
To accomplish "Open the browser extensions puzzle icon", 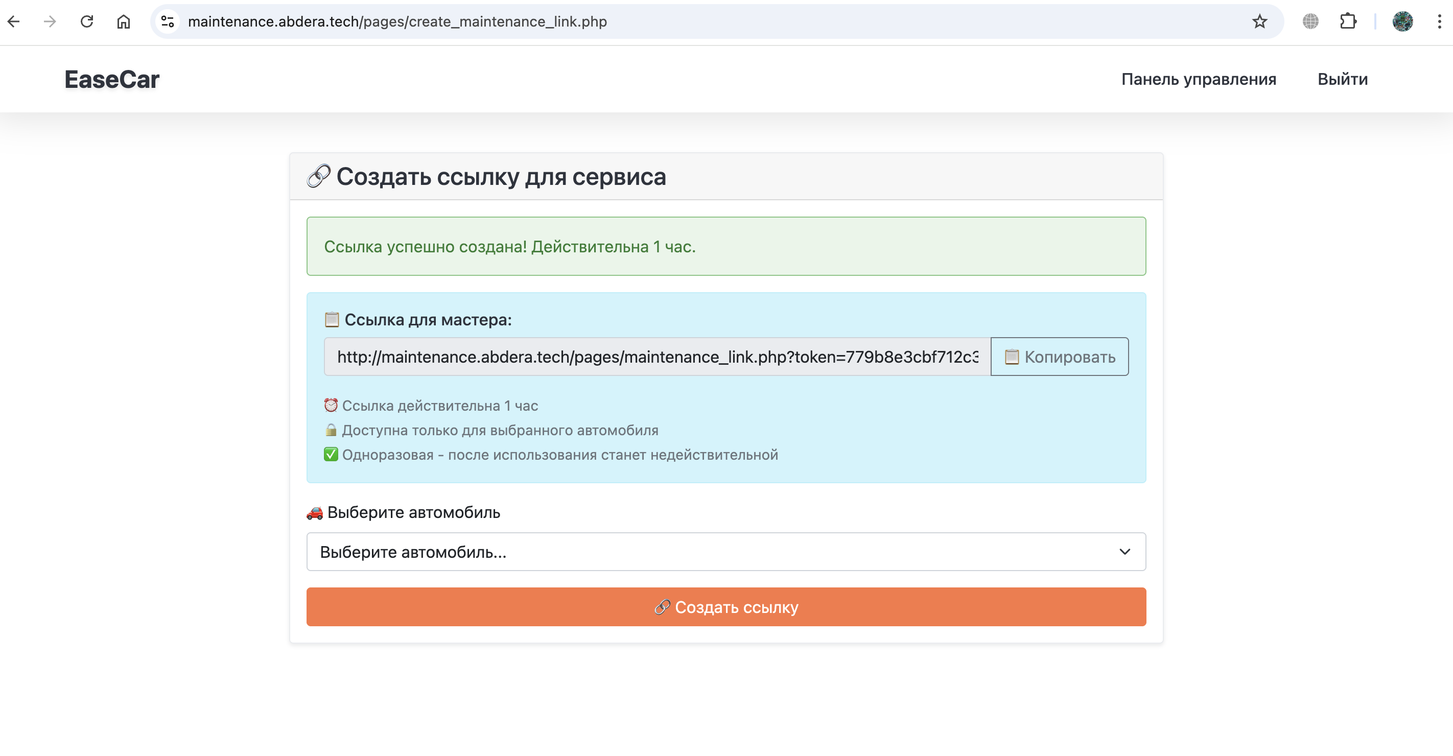I will 1348,21.
